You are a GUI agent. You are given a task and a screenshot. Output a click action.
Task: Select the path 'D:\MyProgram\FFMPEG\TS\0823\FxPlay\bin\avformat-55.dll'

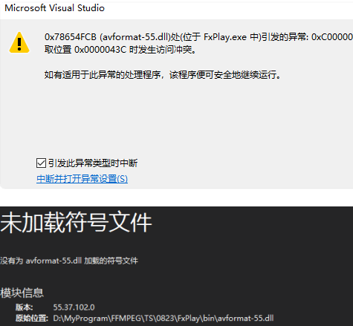[x=163, y=318]
